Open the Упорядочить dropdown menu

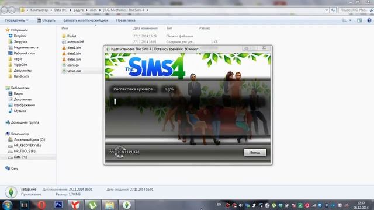pyautogui.click(x=16, y=20)
